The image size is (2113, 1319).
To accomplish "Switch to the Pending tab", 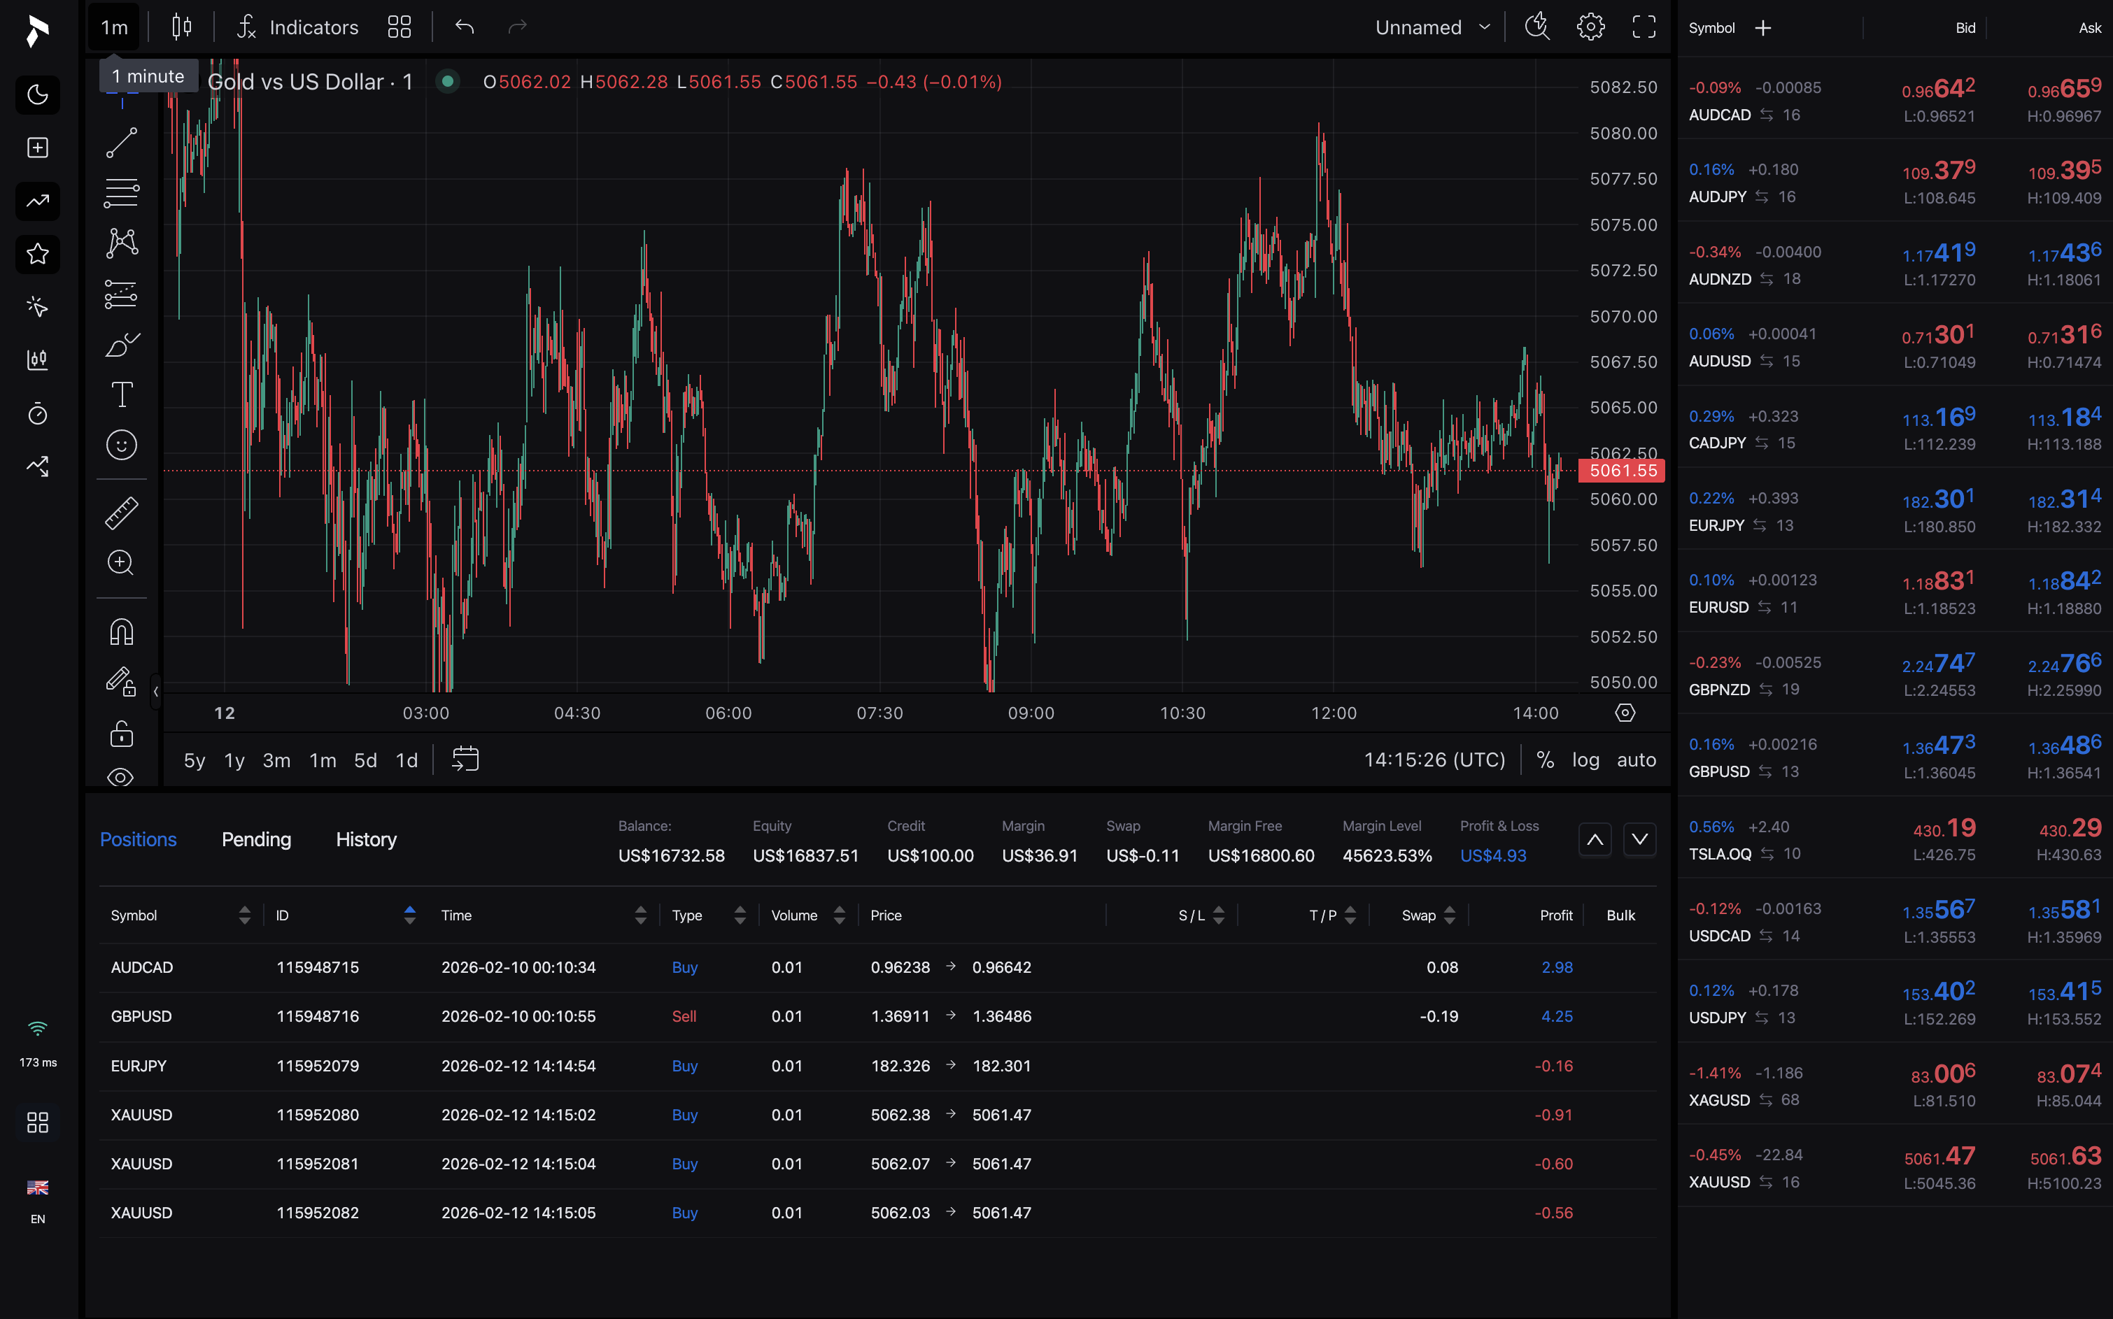I will click(255, 839).
